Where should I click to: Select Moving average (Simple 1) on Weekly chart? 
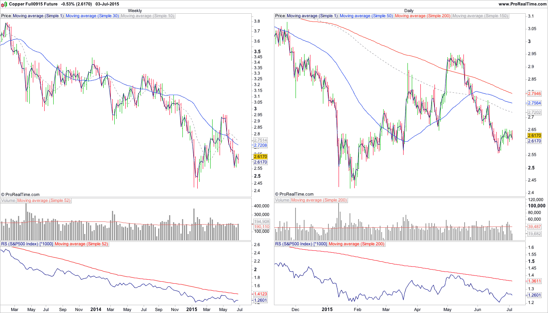(x=38, y=16)
